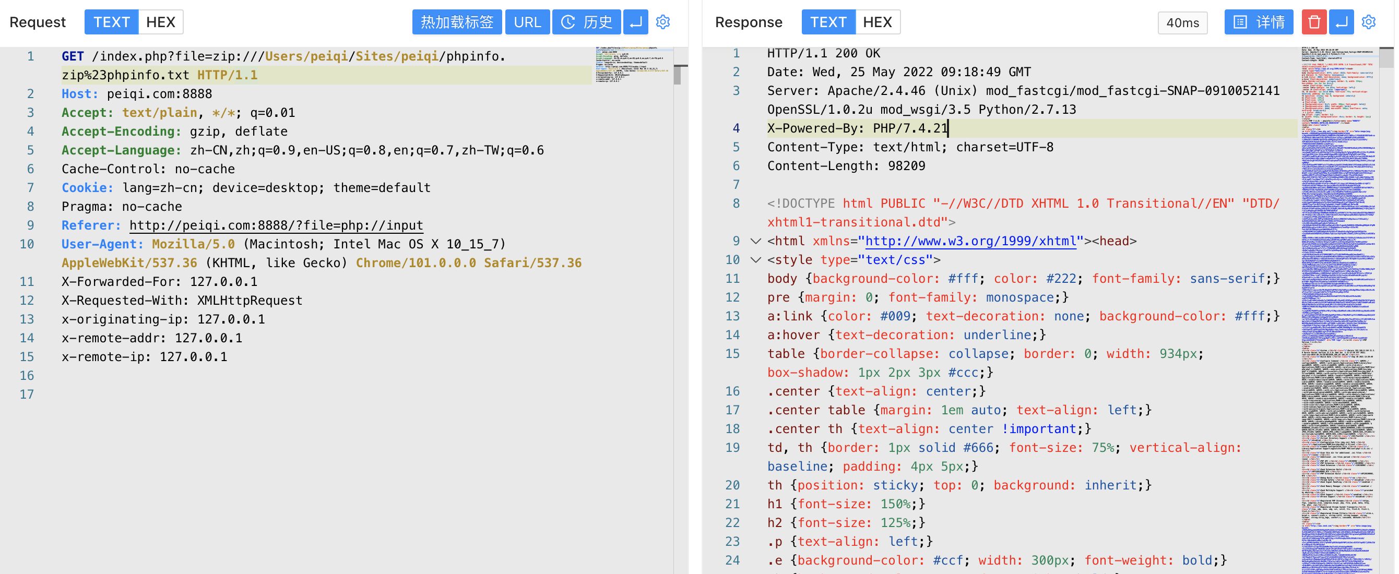Click the word-wrap return icon in Request toolbar
Image resolution: width=1399 pixels, height=574 pixels.
click(x=635, y=22)
